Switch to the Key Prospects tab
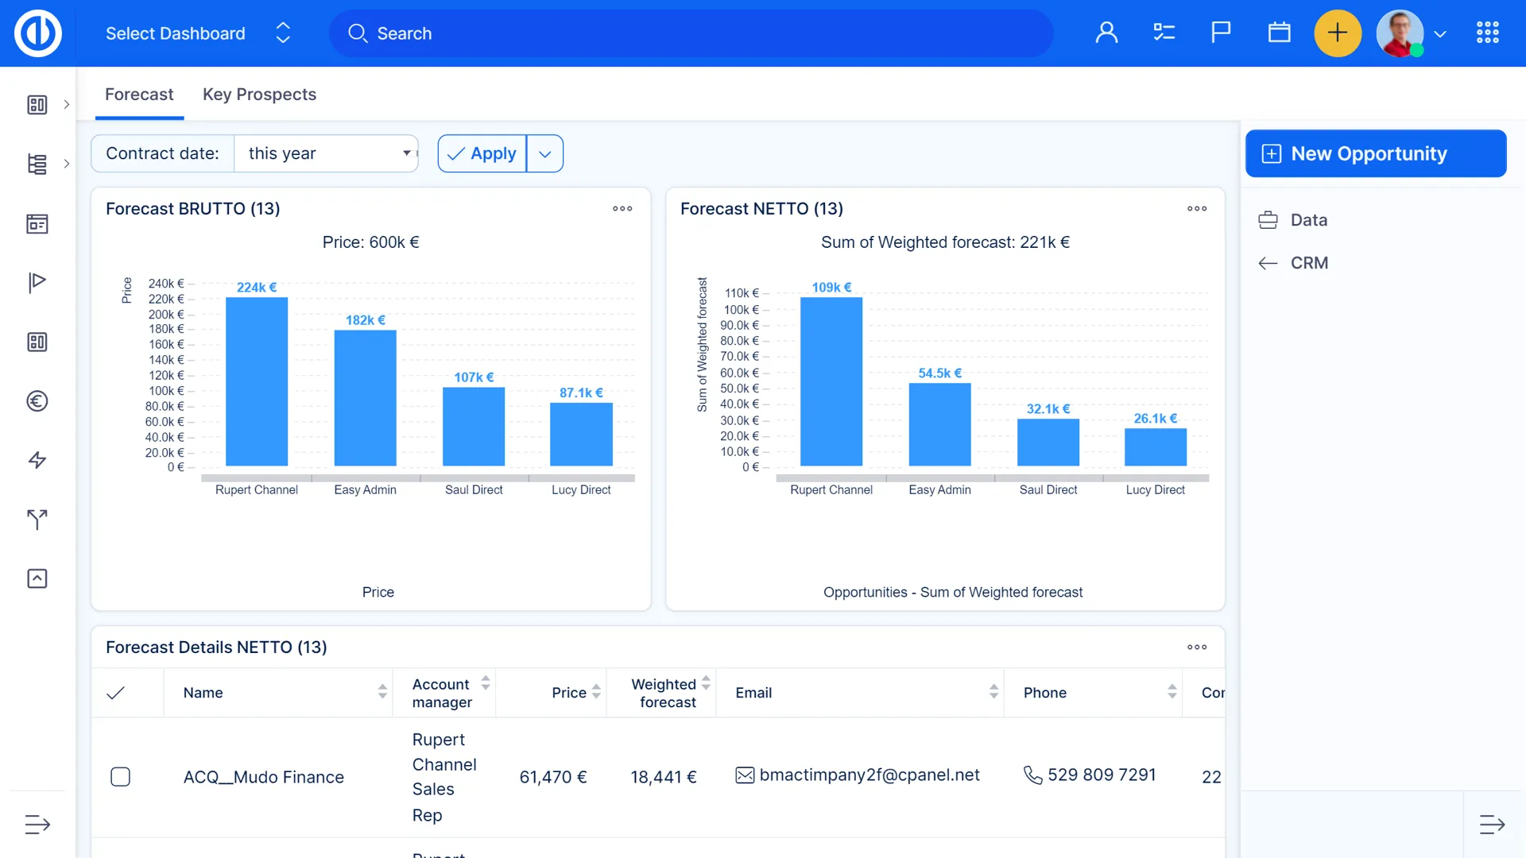Image resolution: width=1526 pixels, height=858 pixels. (x=259, y=95)
